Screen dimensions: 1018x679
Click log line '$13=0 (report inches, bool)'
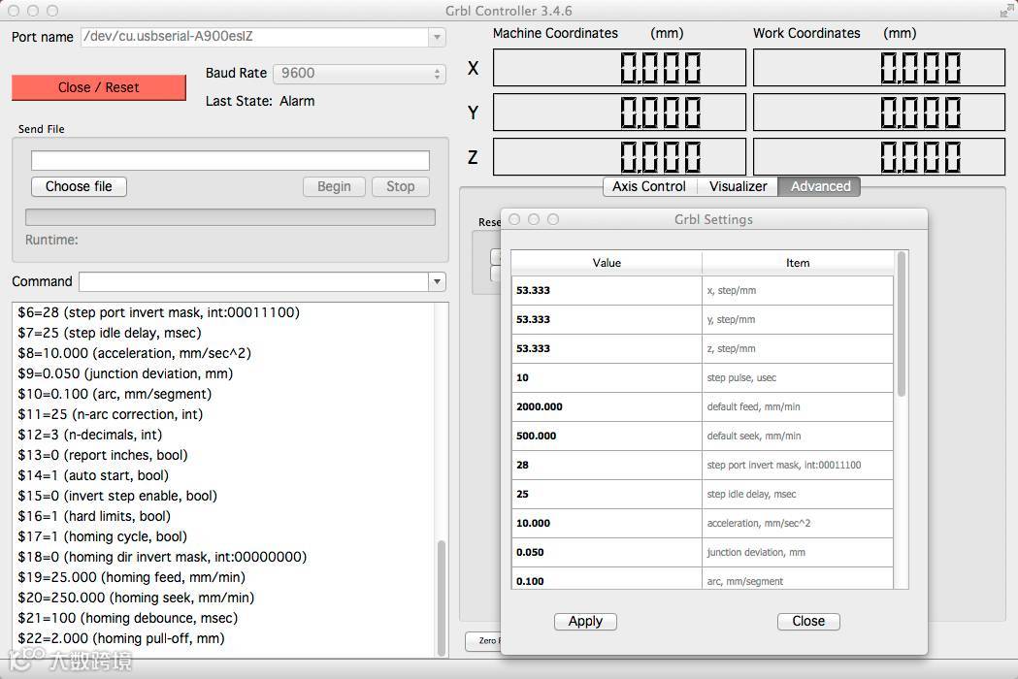click(x=103, y=455)
